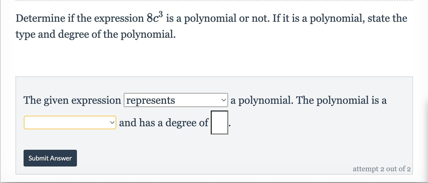This screenshot has width=428, height=183.
Task: Click the period after the degree box
Action: 229,125
